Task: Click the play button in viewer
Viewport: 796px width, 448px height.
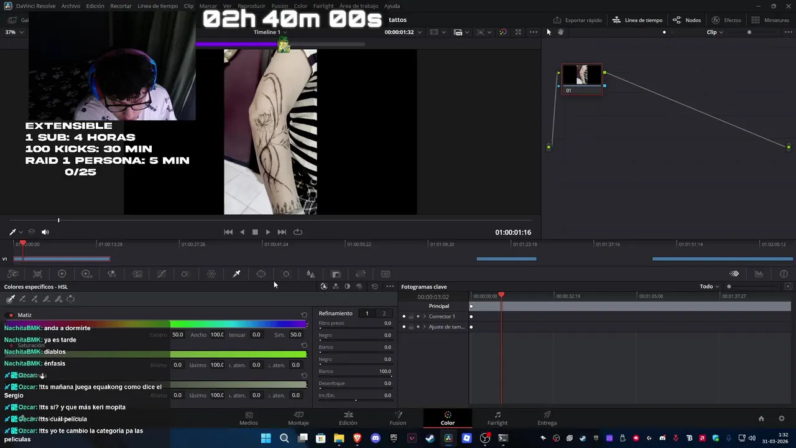Action: coord(268,232)
